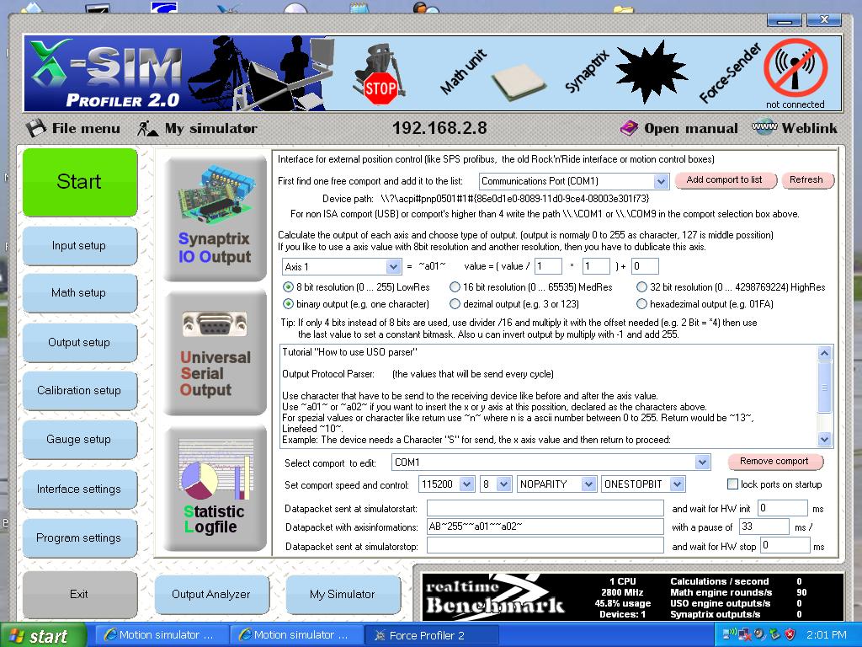862x647 pixels.
Task: Open the 115200 baud rate dropdown
Action: [x=466, y=484]
